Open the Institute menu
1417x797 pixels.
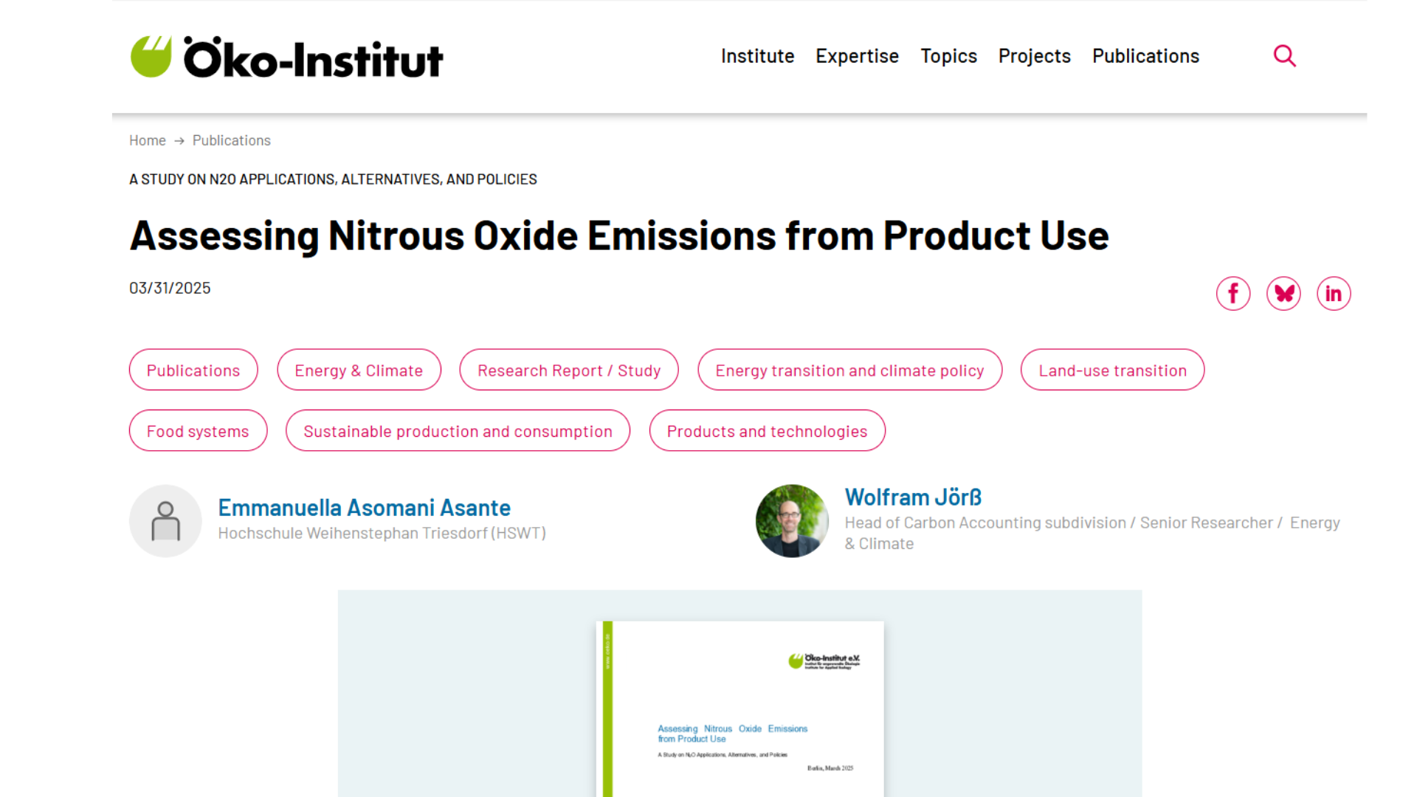(757, 56)
